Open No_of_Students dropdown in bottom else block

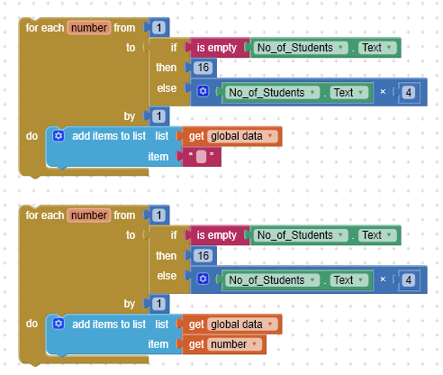[273, 280]
